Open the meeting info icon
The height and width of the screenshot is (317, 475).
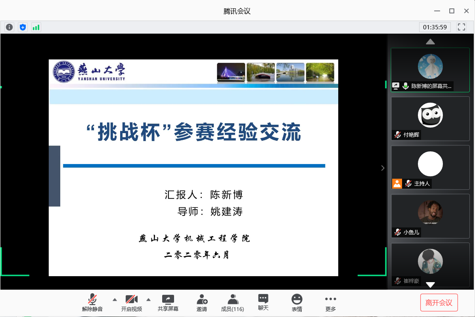tap(9, 27)
